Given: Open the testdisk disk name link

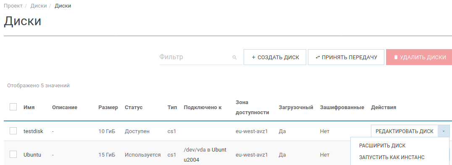Looking at the screenshot, I should [34, 131].
